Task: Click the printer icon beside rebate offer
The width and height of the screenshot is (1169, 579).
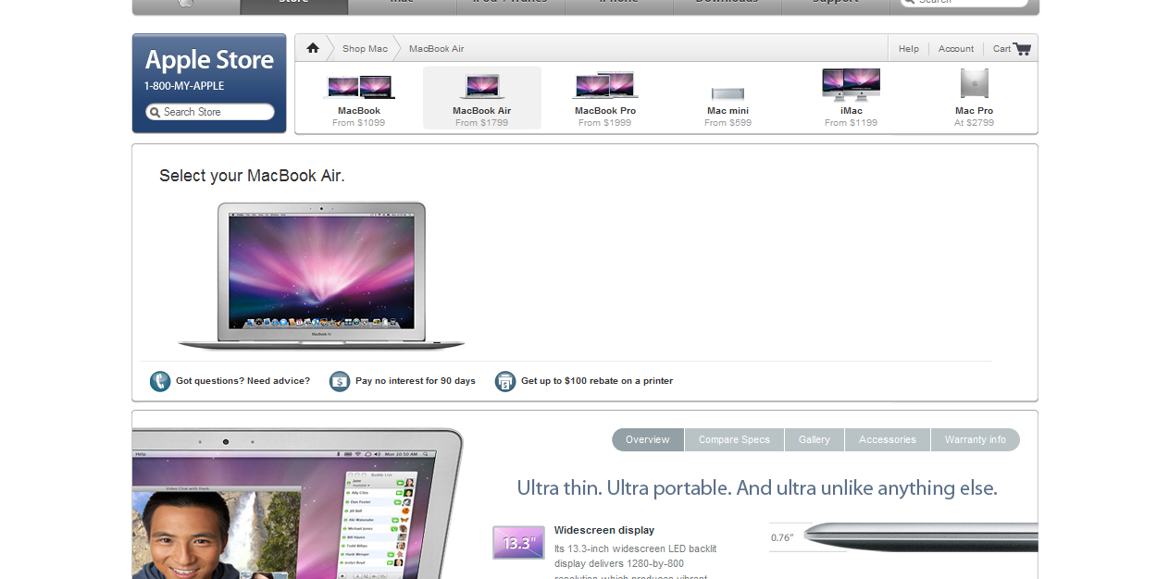Action: [505, 381]
